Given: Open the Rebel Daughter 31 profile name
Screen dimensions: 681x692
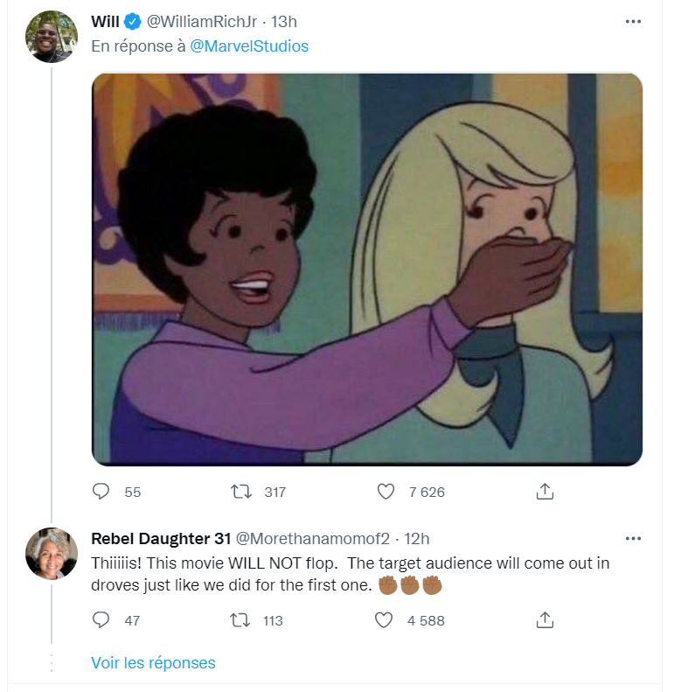Looking at the screenshot, I should click(x=160, y=539).
